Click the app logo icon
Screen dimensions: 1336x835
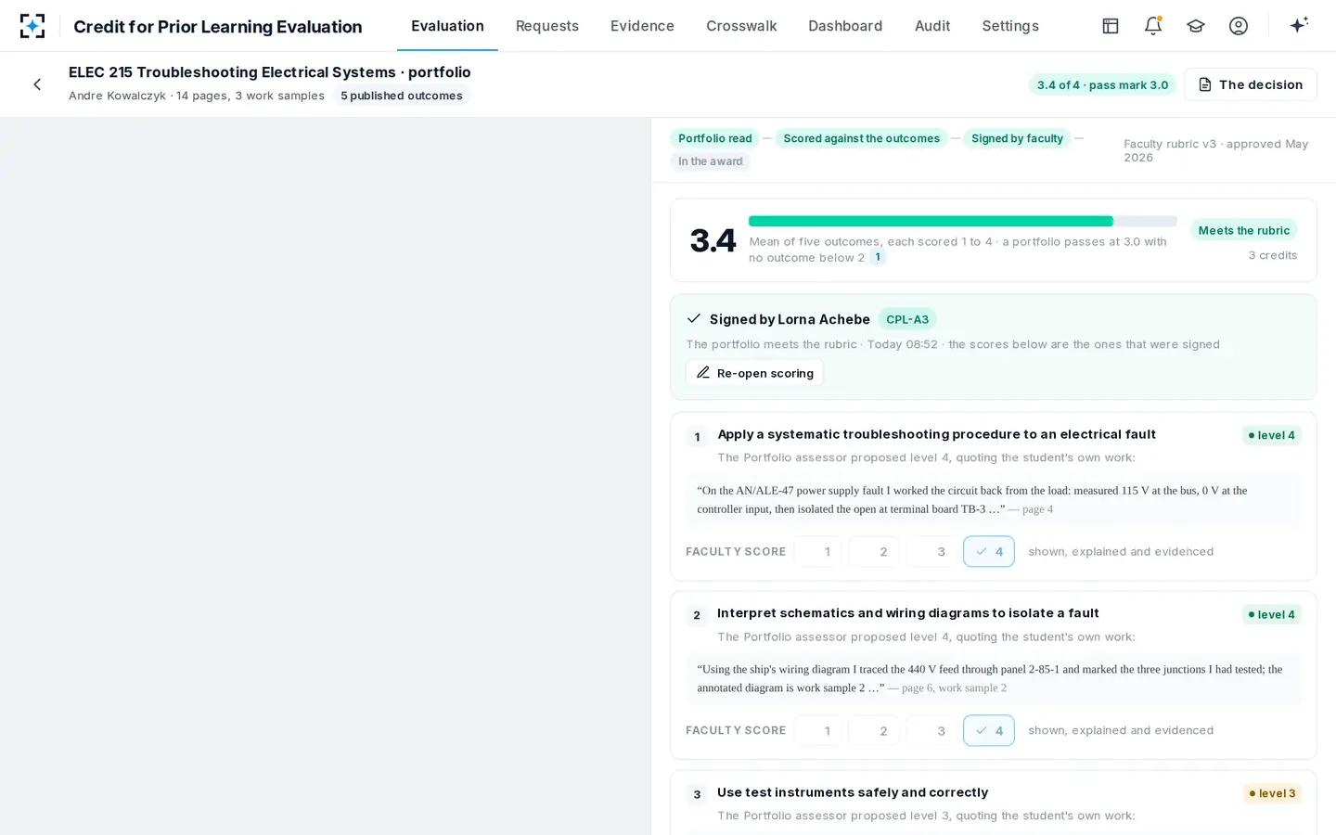[32, 26]
